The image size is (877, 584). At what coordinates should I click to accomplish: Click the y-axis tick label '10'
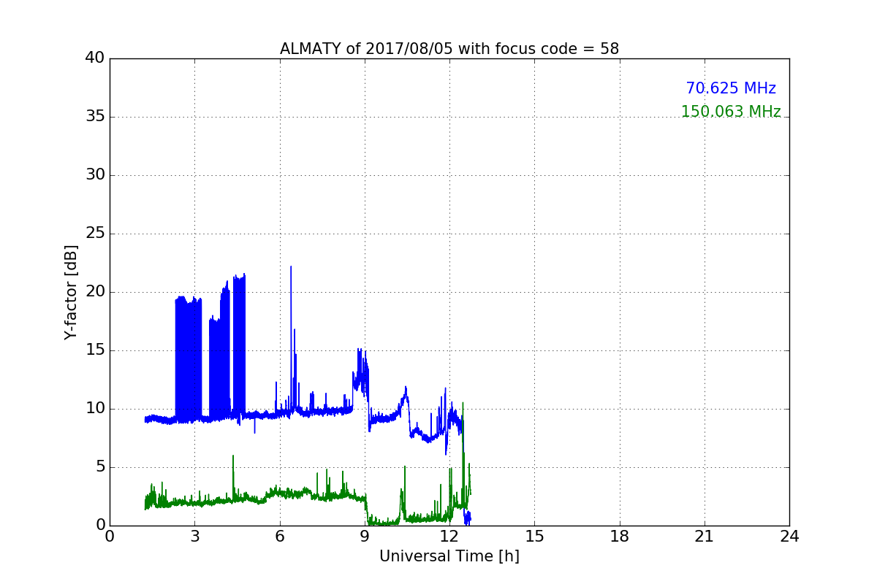point(95,409)
